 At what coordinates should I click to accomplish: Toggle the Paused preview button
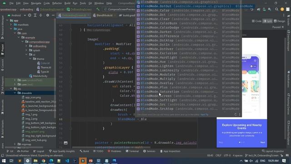coord(278,27)
